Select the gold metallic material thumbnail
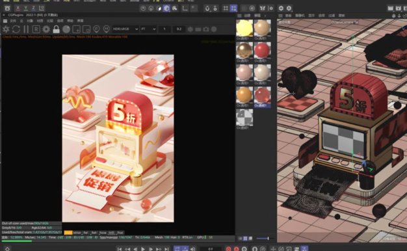 [x=244, y=50]
